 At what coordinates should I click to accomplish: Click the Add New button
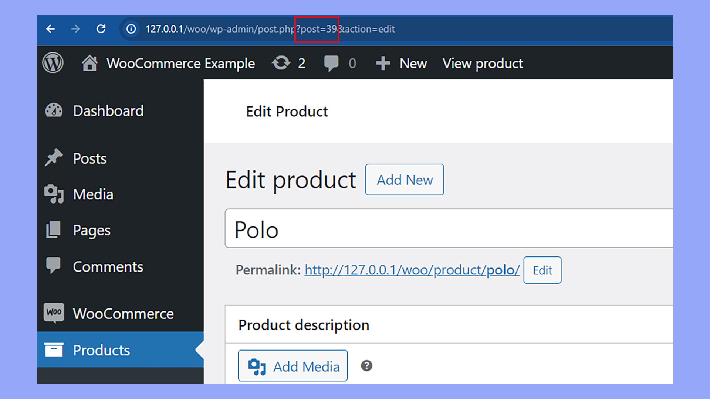[404, 180]
